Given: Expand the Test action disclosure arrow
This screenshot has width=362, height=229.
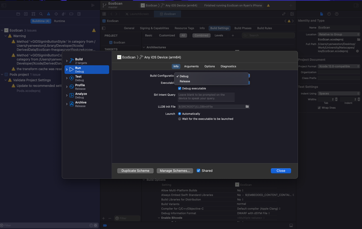Looking at the screenshot, I should pyautogui.click(x=67, y=78).
